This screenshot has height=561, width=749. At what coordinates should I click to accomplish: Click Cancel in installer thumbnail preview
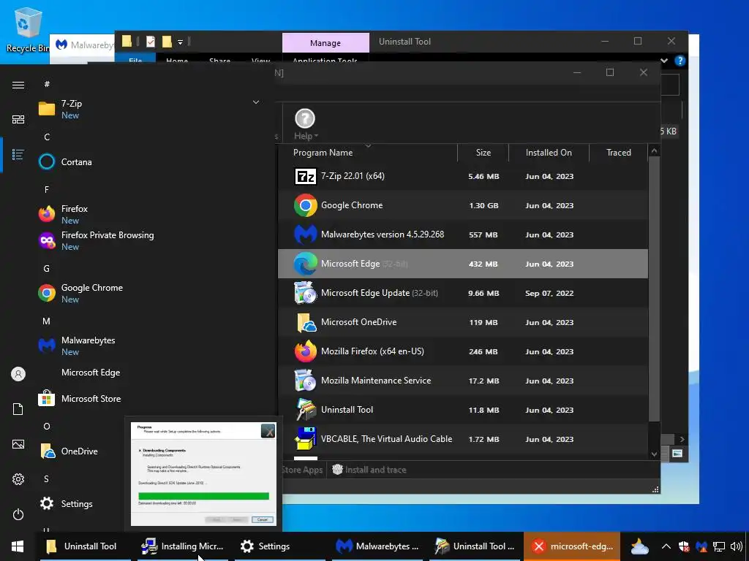pos(263,519)
